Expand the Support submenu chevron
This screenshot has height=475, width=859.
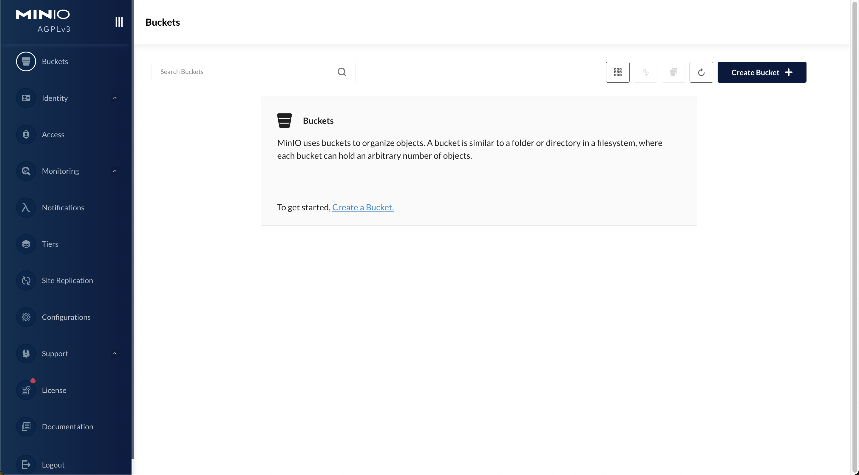click(114, 354)
